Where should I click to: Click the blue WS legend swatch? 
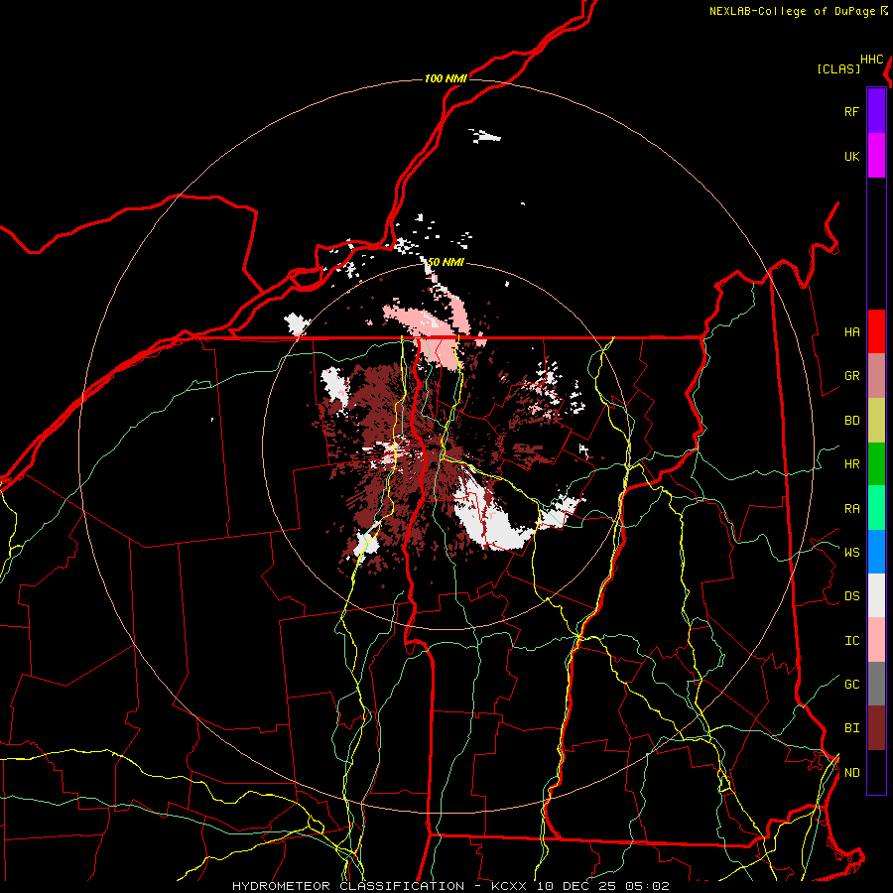tap(876, 552)
